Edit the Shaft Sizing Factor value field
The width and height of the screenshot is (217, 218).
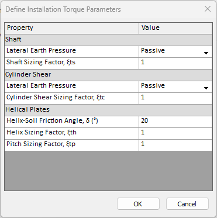tap(175, 63)
